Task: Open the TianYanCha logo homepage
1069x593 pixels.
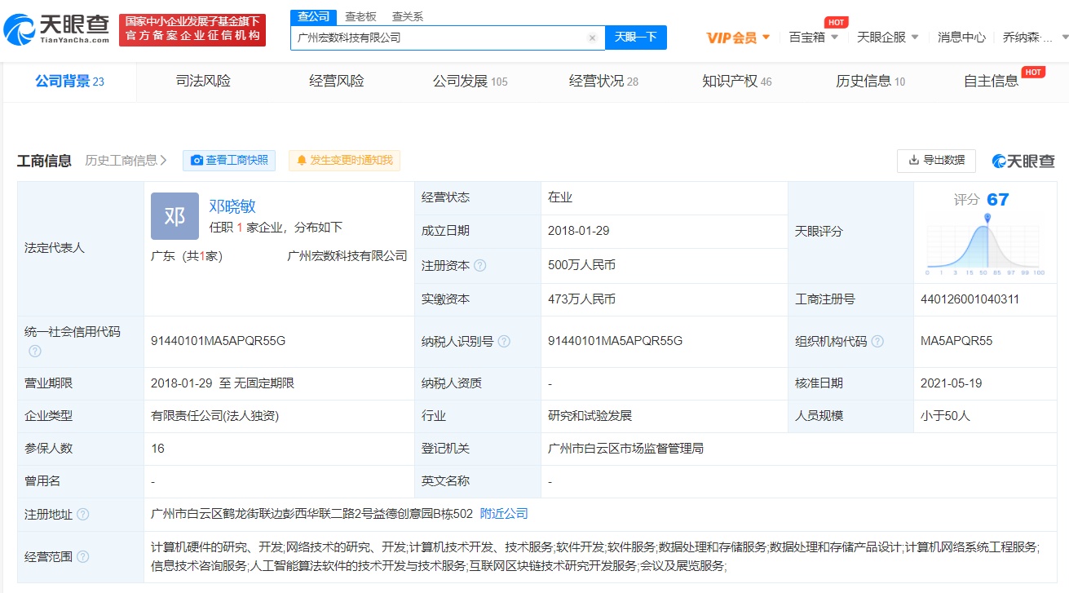Action: tap(56, 30)
